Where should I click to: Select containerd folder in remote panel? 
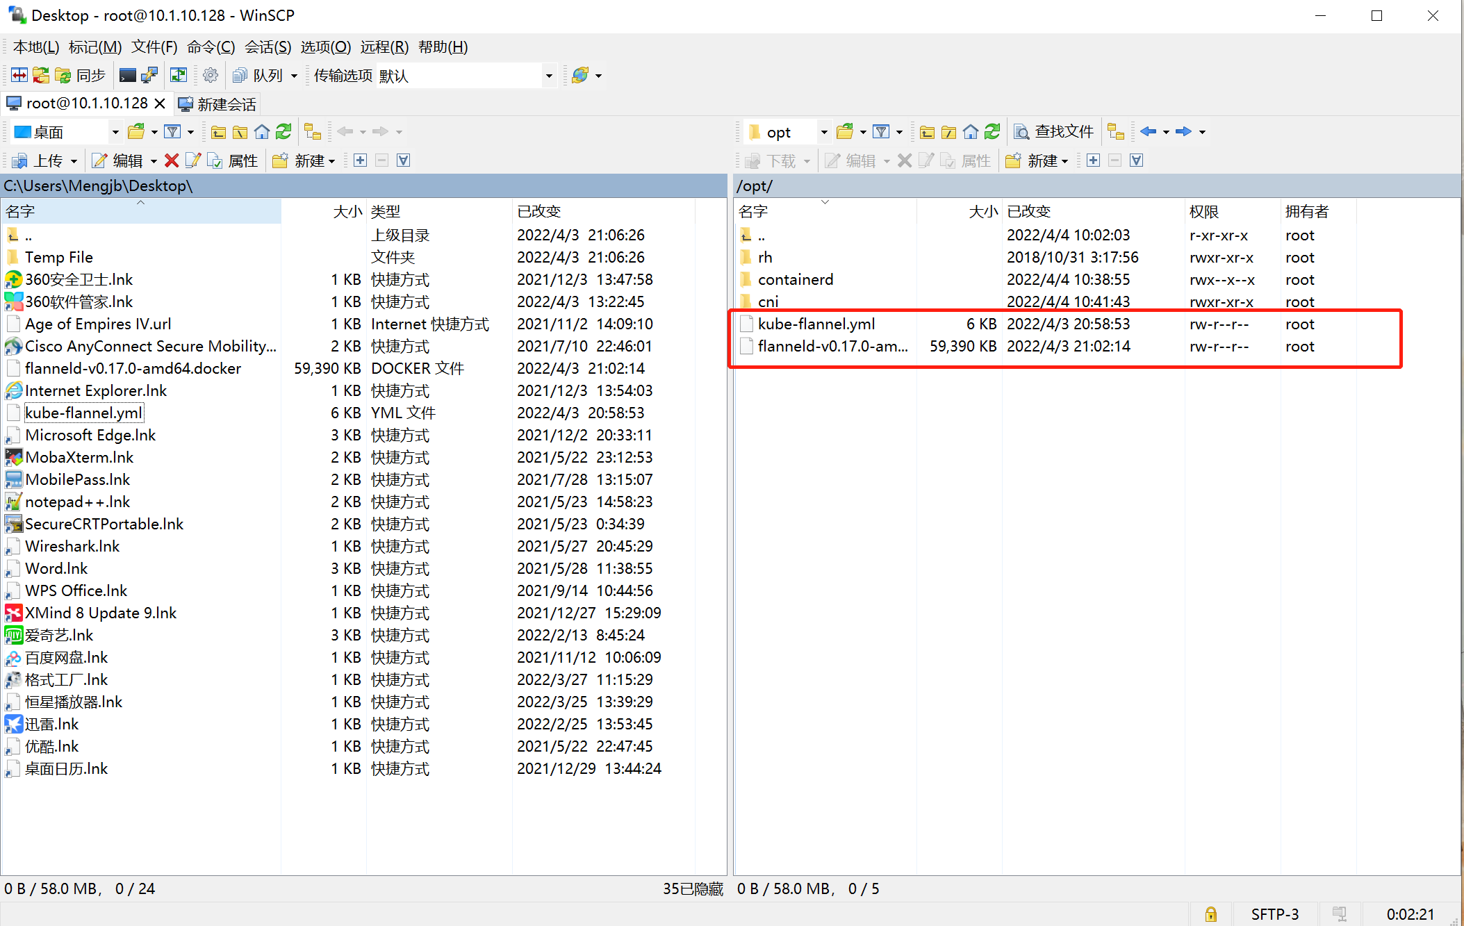point(796,279)
